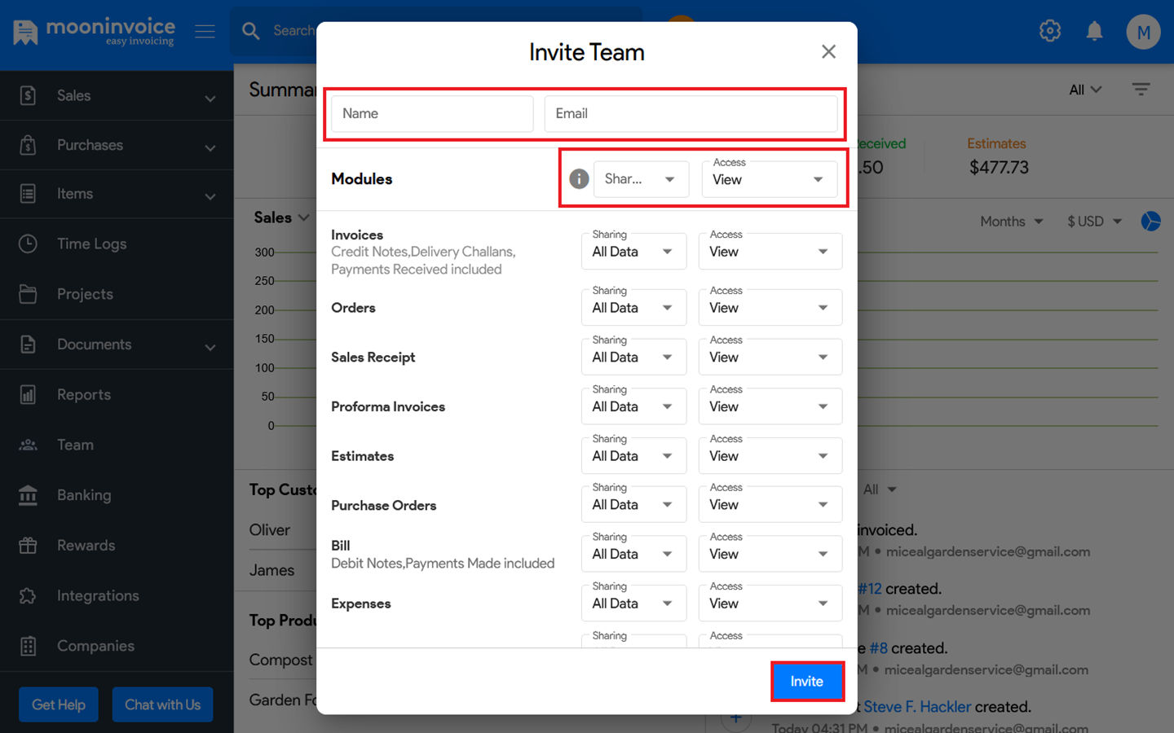
Task: Expand the Modules Access dropdown
Action: click(769, 179)
